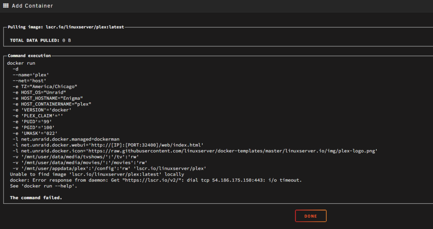433x229 pixels.
Task: Click the 'docker run' command line
Action: pos(21,63)
